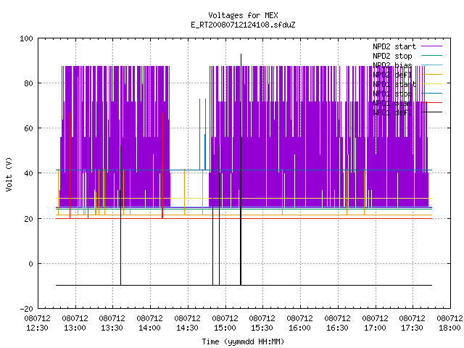Click the 'NPD2 defl' legend label
The image size is (464, 348).
click(x=392, y=75)
